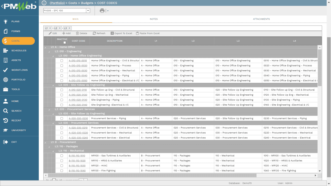The width and height of the screenshot is (331, 186).
Task: Click the Export To Excel icon
Action: [112, 33]
